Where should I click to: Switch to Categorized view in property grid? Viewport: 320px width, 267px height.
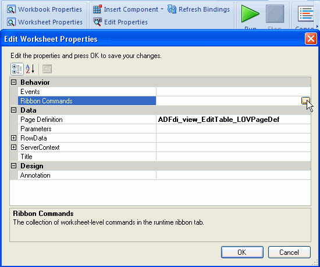click(x=17, y=69)
